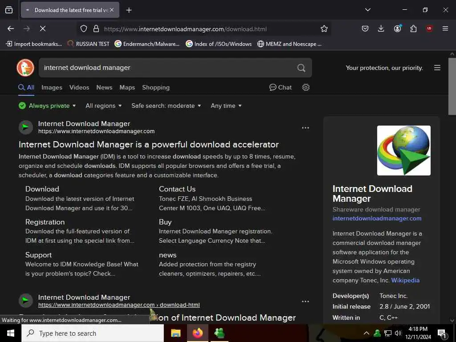Switch to the Videos tab
This screenshot has height=342, width=456.
79,87
